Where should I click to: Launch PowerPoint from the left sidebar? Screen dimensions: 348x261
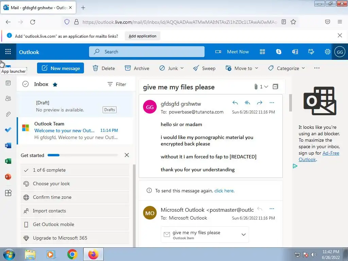pos(8,177)
